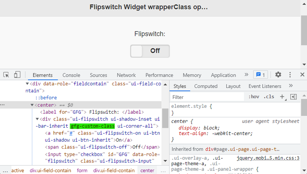This screenshot has width=307, height=174.
Task: Select 'form' in the breadcrumb bar
Action: (82, 170)
